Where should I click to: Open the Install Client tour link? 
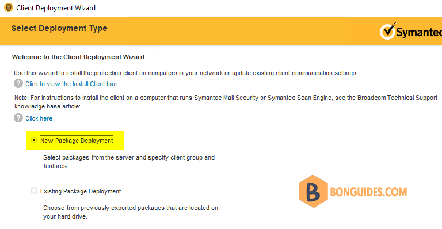pyautogui.click(x=71, y=84)
